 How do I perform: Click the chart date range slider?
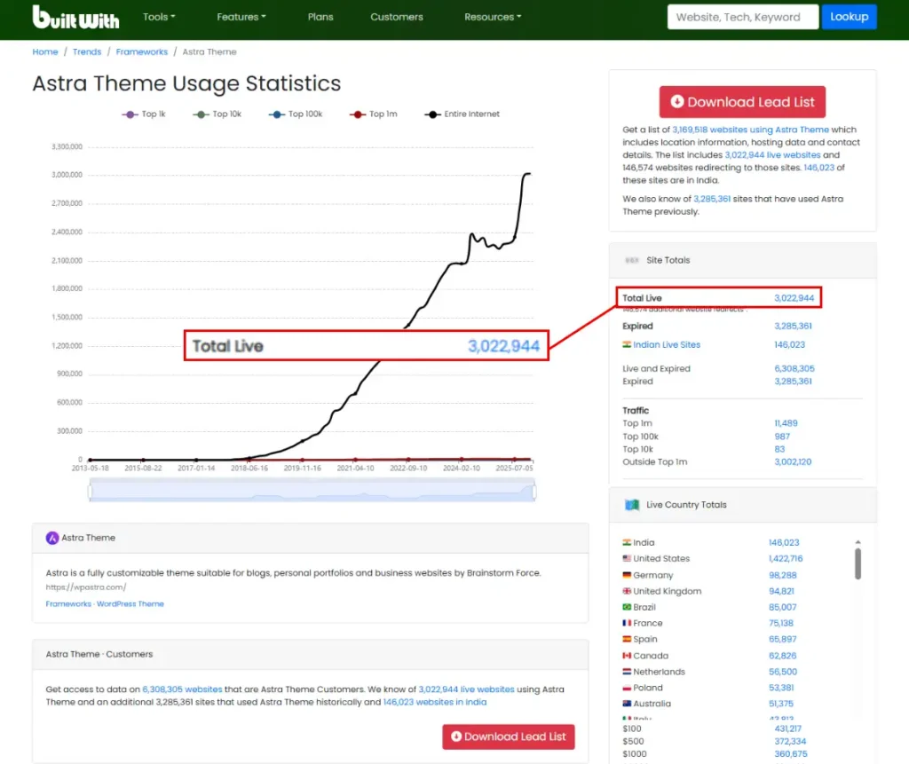click(312, 490)
